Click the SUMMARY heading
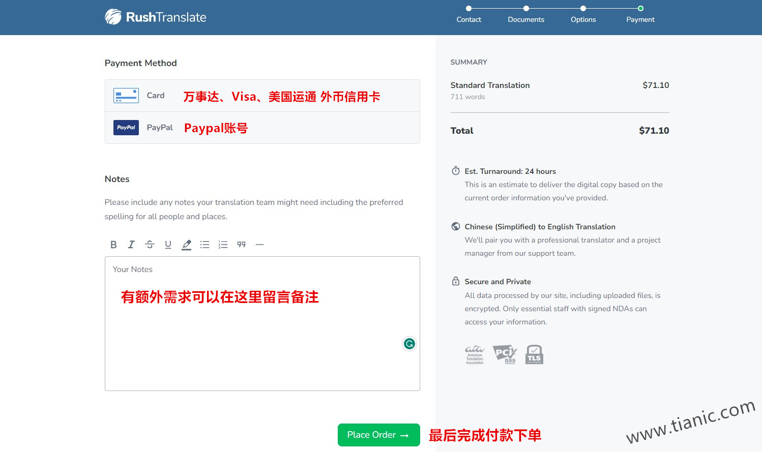 click(468, 62)
